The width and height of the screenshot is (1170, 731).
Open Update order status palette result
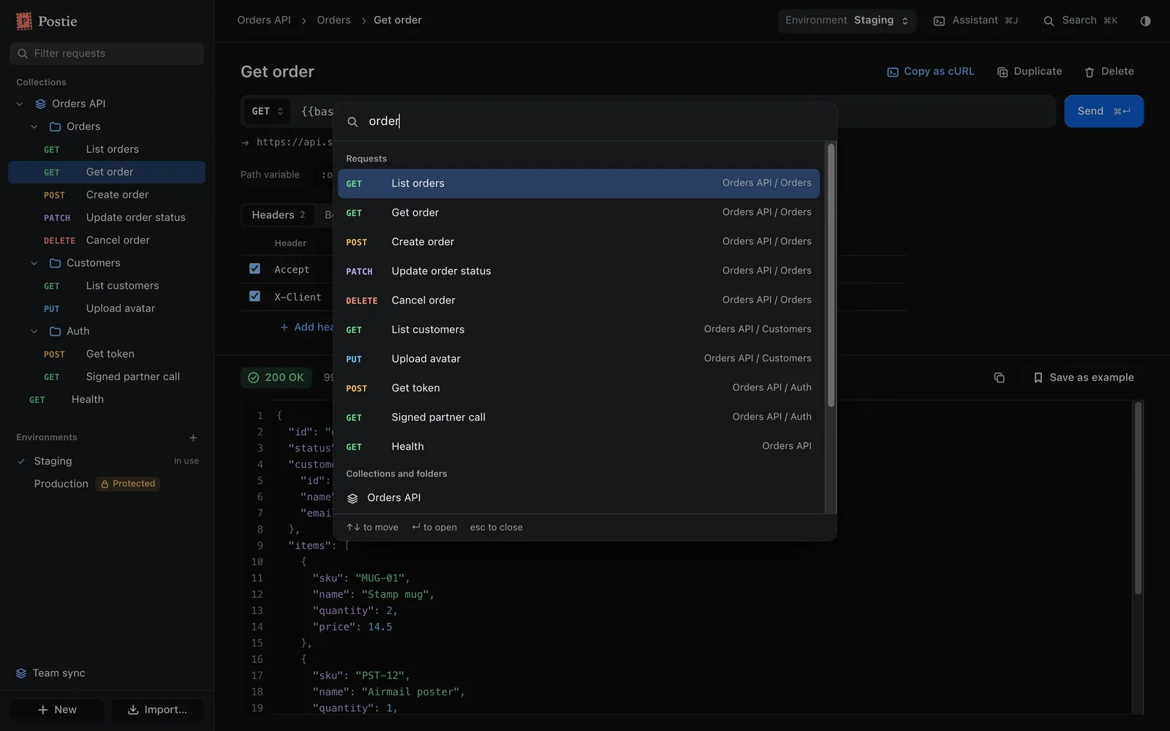tap(578, 271)
